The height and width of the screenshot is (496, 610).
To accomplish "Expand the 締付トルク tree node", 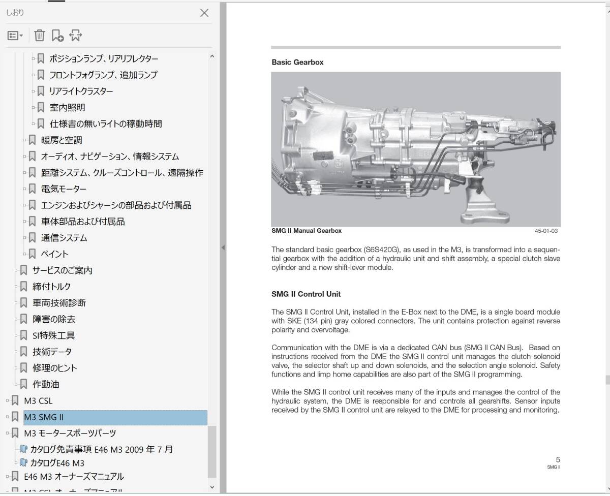I will click(x=16, y=287).
